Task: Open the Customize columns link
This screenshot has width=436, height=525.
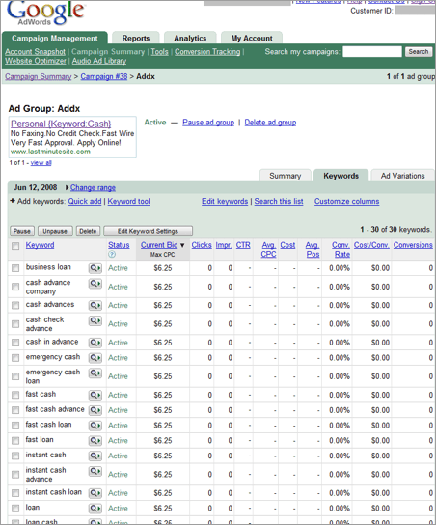Action: coord(346,202)
